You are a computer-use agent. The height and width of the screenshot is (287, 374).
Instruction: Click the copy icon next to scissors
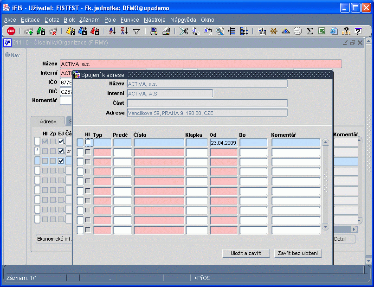click(196, 31)
